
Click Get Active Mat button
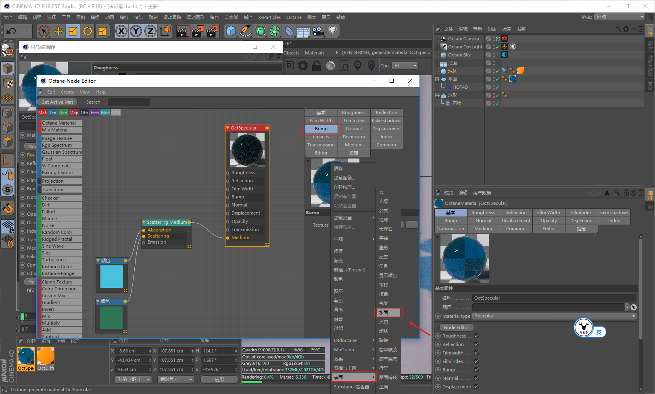(57, 102)
